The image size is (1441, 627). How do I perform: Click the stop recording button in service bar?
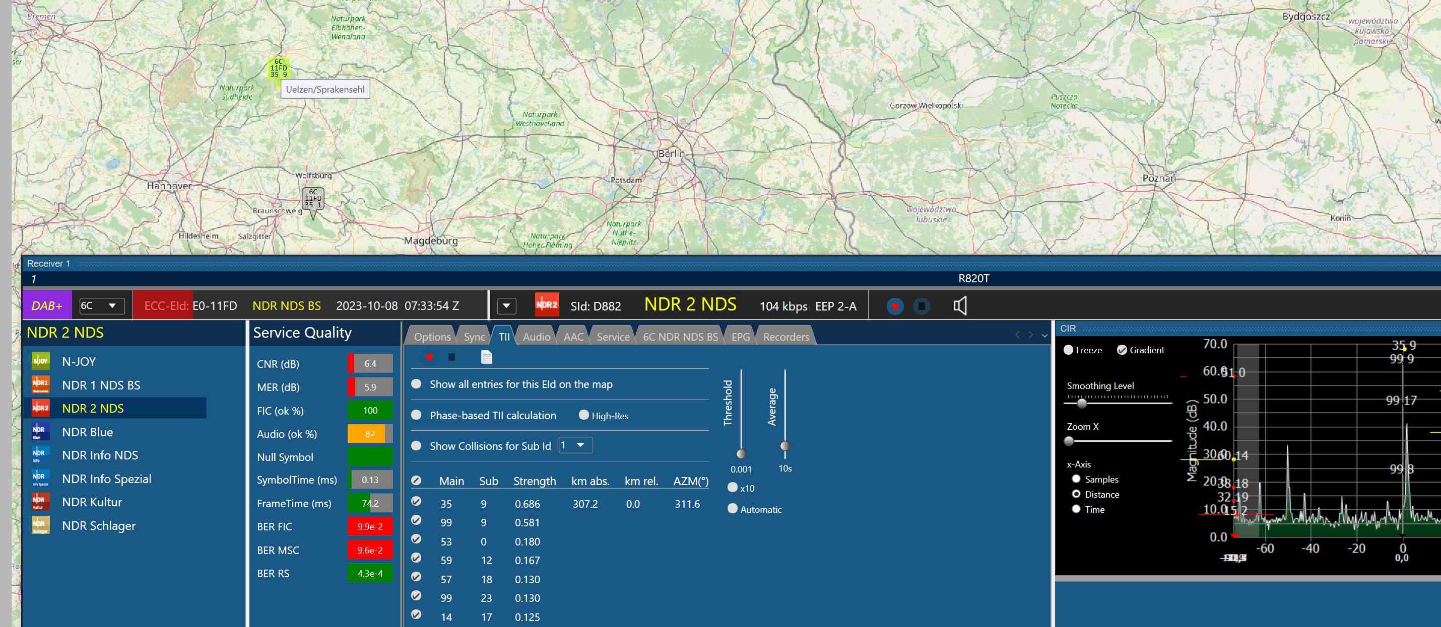click(922, 306)
